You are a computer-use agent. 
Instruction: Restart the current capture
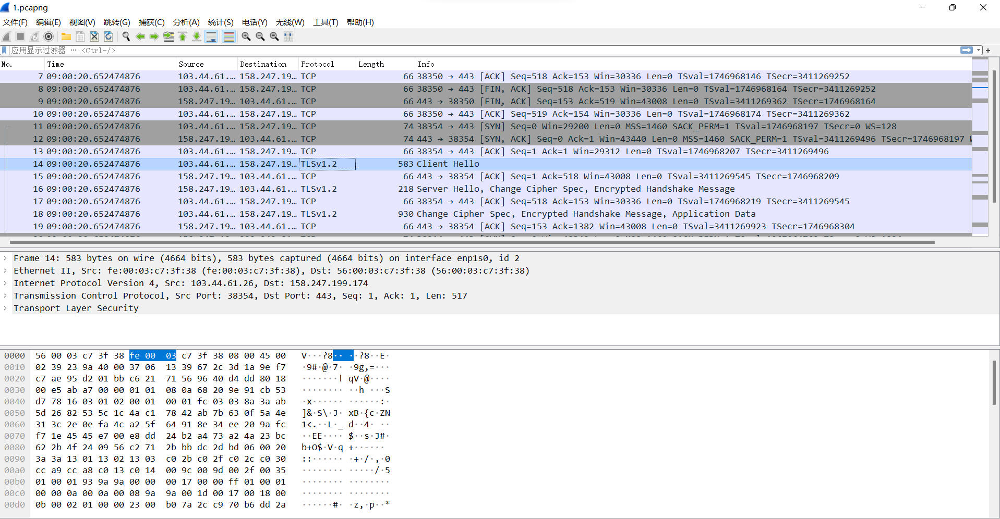point(34,36)
